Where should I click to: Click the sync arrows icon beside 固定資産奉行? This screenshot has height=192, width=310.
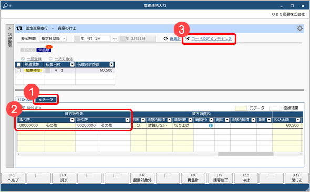(19, 28)
